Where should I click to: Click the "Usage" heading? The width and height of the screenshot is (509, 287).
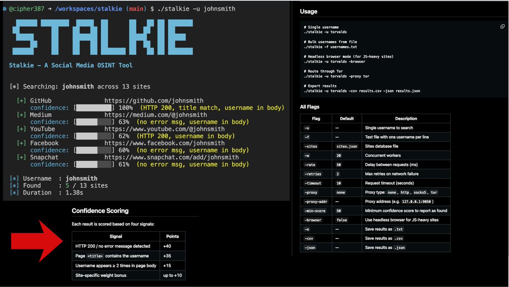308,11
